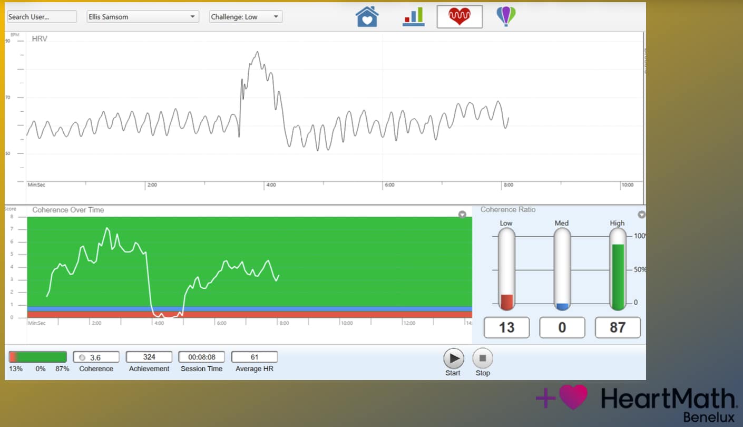Select the red heart rhythm view icon
Image resolution: width=743 pixels, height=427 pixels.
(459, 16)
